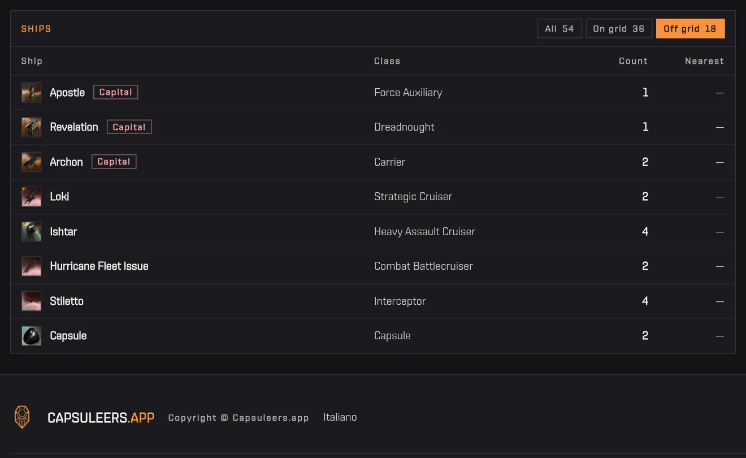746x458 pixels.
Task: Open the CAPSULEERS.APP footer home link
Action: [101, 418]
